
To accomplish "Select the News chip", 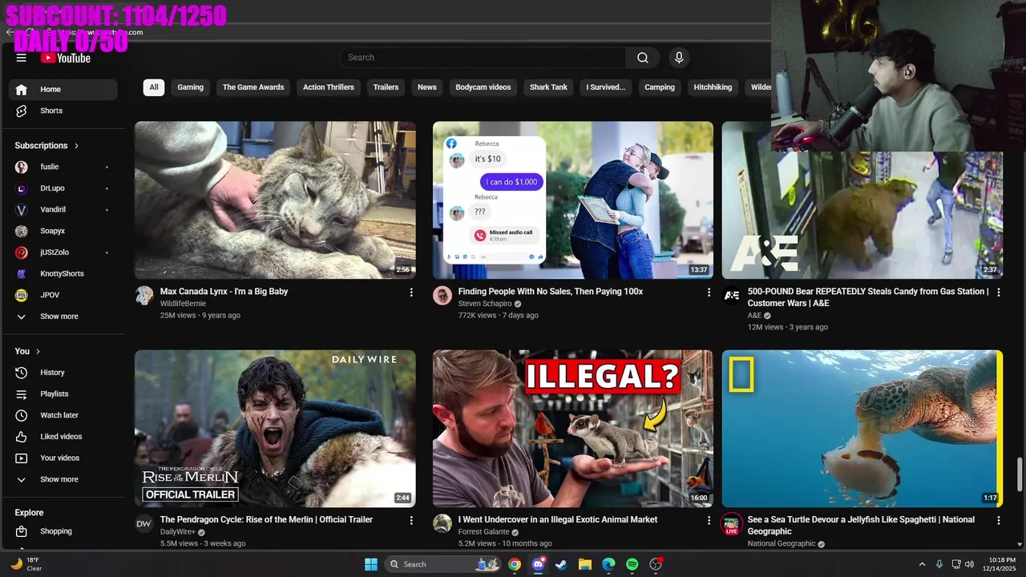I will [427, 87].
